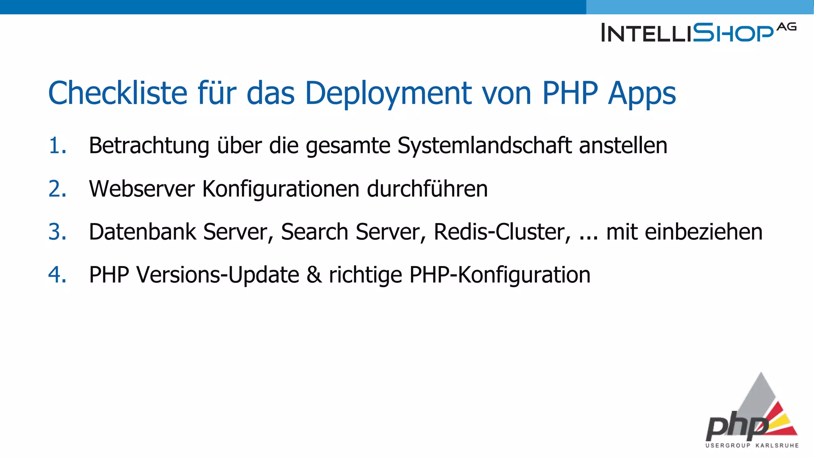Click 'USERGROUP KARLSRUHE' caption text

point(752,445)
